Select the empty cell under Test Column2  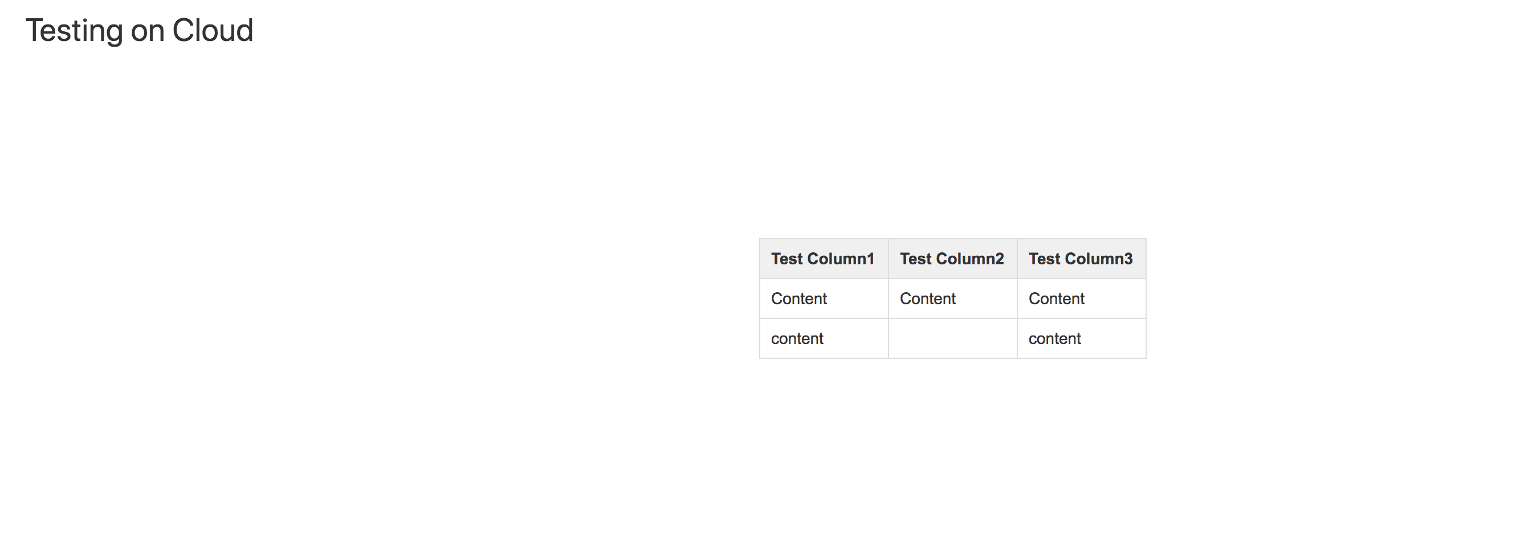[x=953, y=339]
